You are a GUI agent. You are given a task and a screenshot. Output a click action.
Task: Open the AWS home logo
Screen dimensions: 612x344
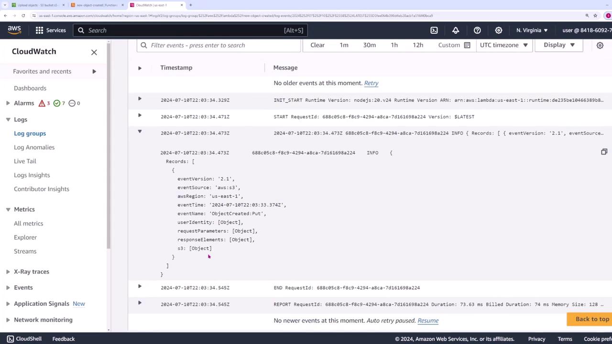pyautogui.click(x=14, y=30)
